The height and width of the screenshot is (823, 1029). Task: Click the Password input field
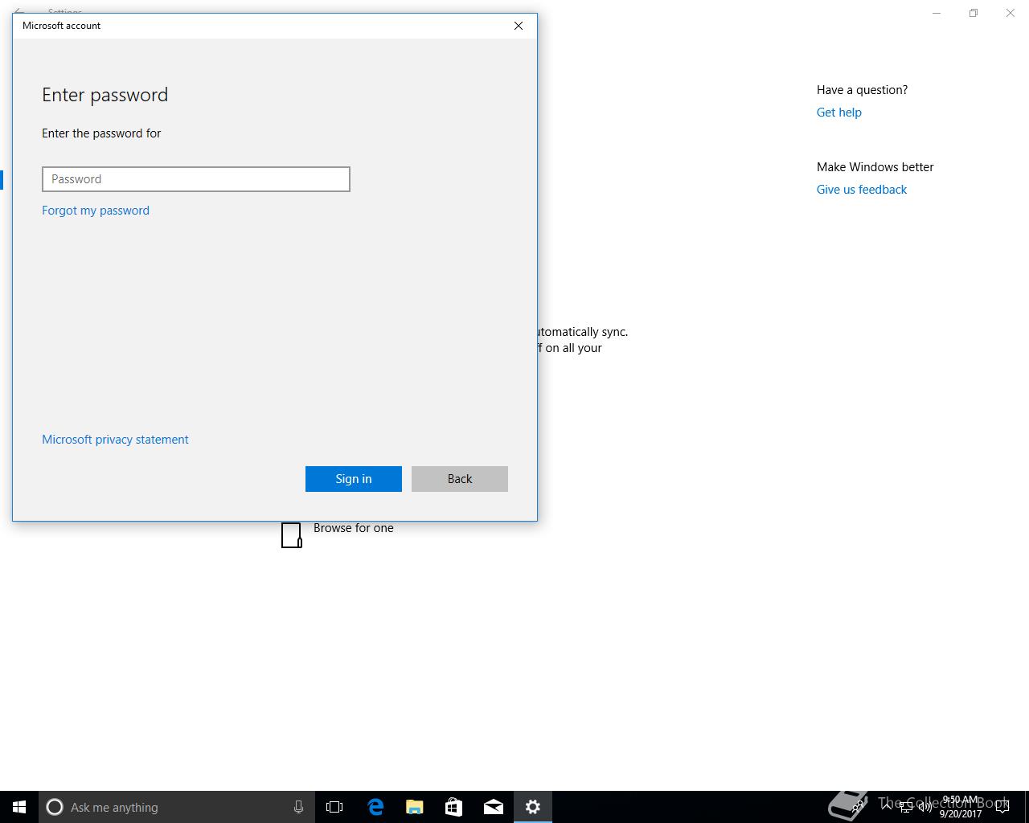tap(196, 179)
